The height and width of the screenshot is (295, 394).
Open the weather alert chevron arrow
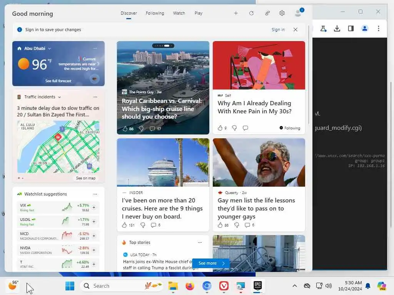point(98,64)
